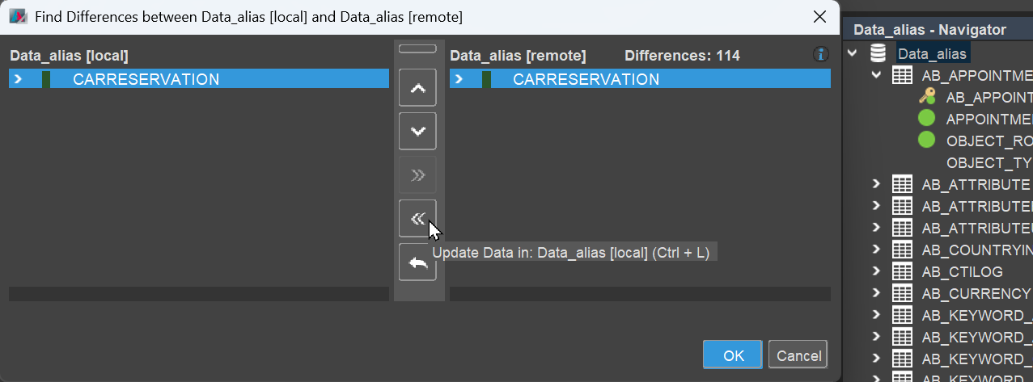Click the greyed-out double right arrow button
Image resolution: width=1033 pixels, height=382 pixels.
417,174
